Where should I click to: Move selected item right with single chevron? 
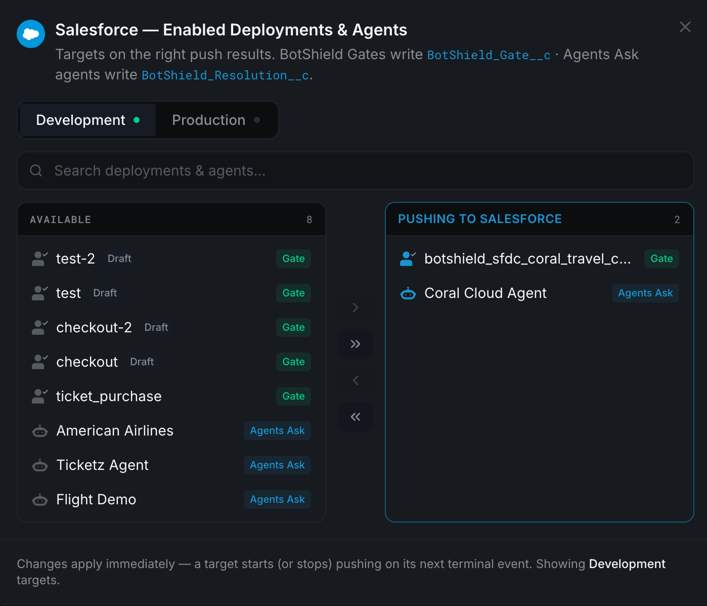[356, 308]
